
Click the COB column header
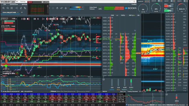click(x=112, y=15)
